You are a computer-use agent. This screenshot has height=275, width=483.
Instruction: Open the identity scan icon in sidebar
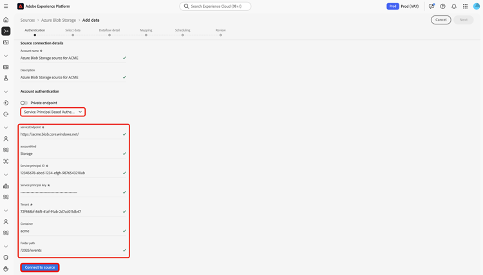point(6,161)
